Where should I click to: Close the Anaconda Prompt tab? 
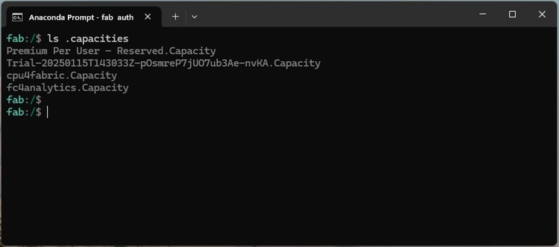tap(148, 16)
